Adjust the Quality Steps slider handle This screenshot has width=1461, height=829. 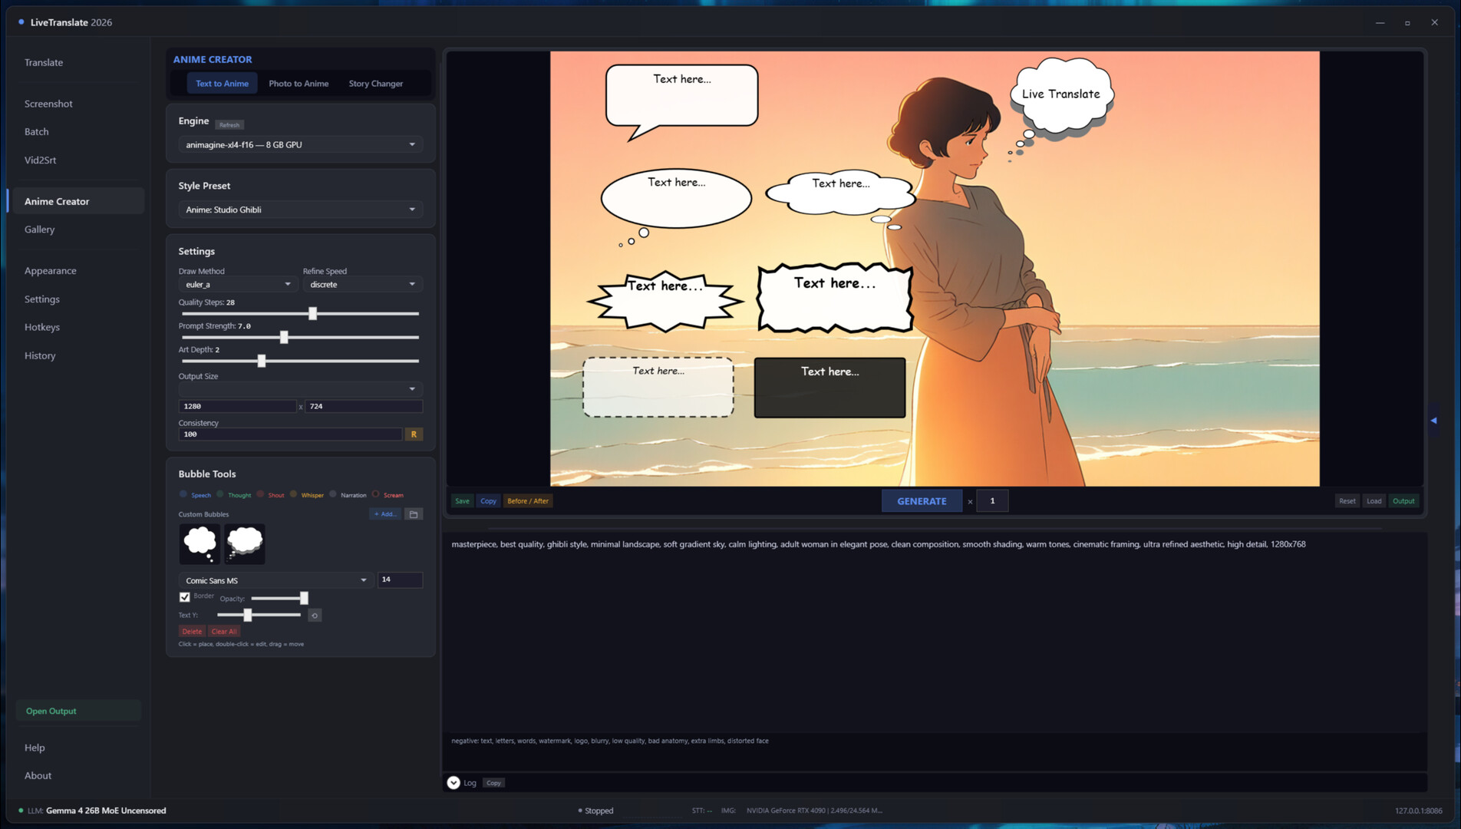coord(312,314)
